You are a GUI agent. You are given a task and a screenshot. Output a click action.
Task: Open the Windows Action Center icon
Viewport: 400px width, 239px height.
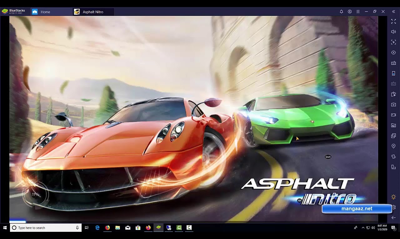click(x=393, y=228)
